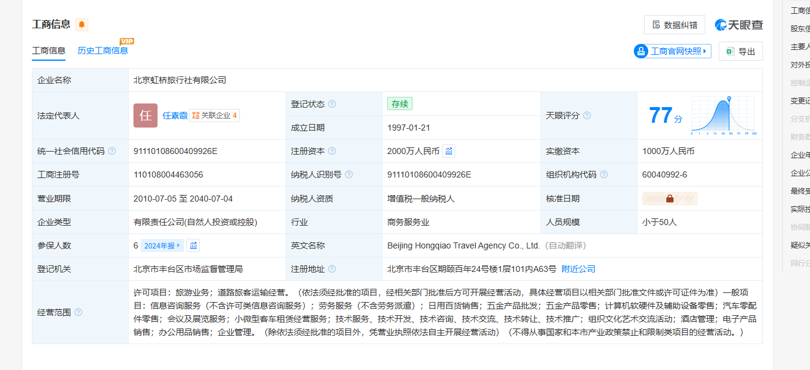This screenshot has height=370, width=810.
Task: Click help icon next to 纳税人识别号
Action: 349,174
